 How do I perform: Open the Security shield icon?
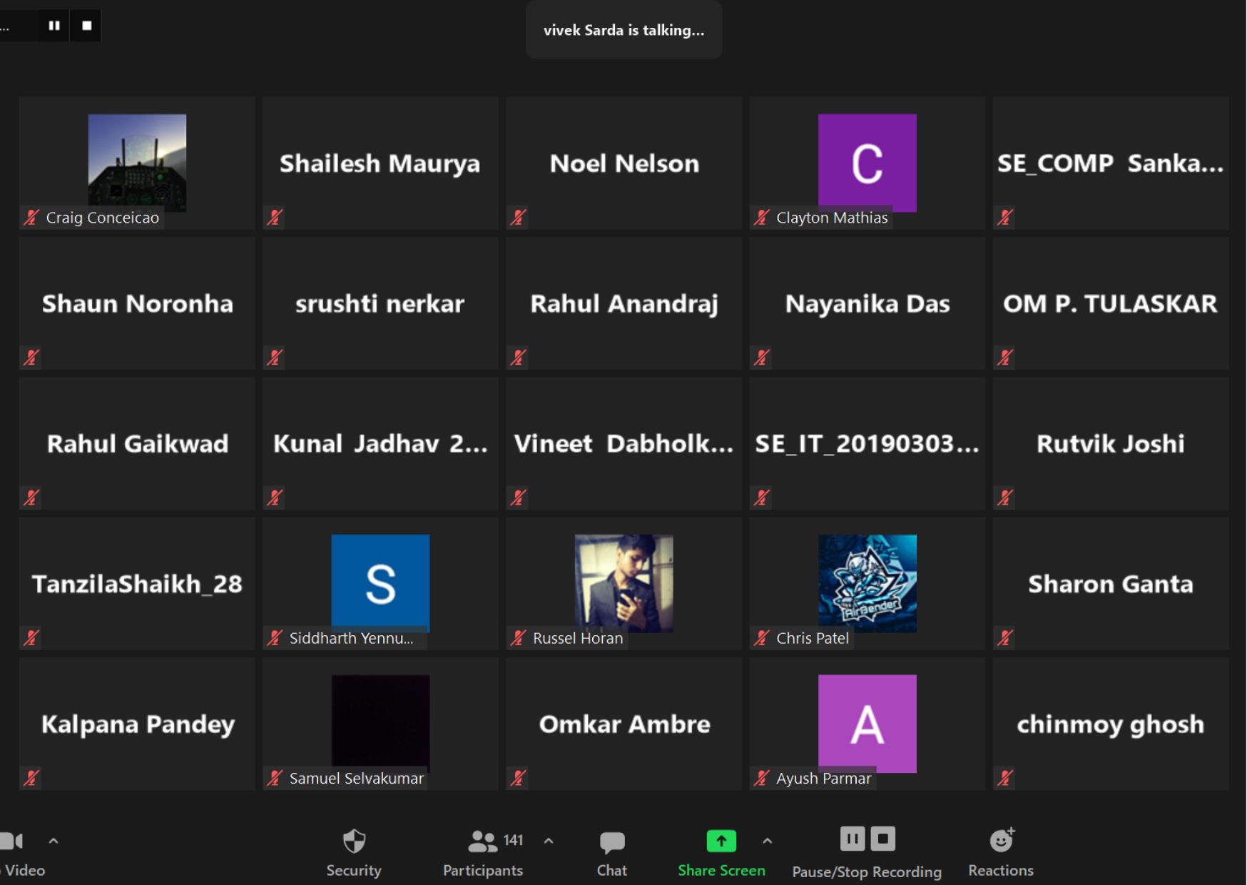coord(354,841)
